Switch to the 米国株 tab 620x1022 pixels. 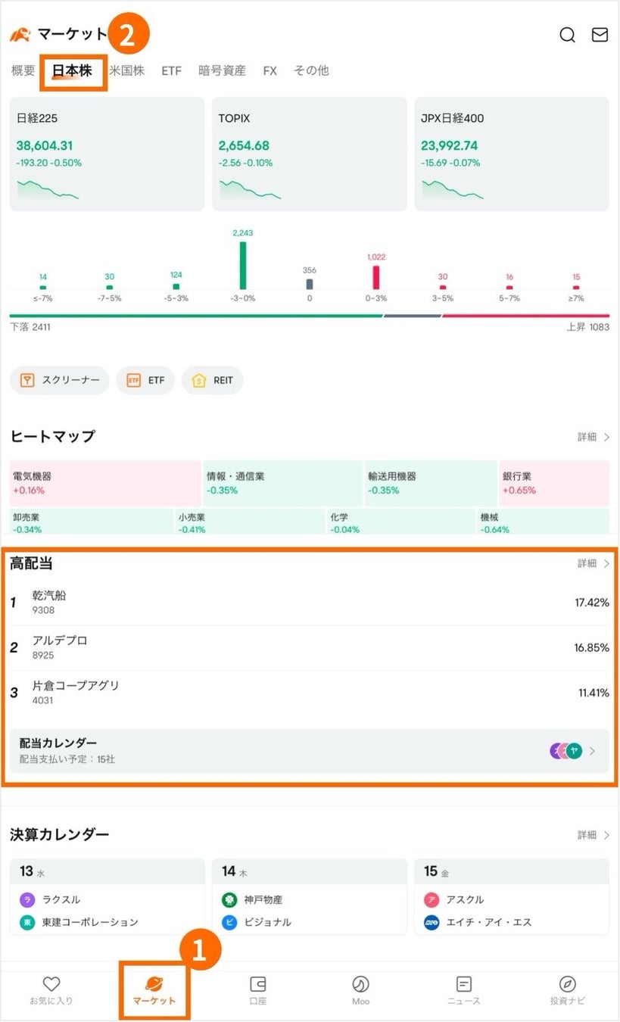tap(126, 71)
